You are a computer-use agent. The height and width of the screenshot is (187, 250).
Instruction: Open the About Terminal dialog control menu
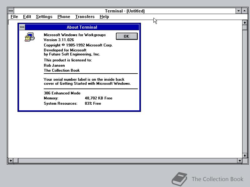click(x=22, y=27)
